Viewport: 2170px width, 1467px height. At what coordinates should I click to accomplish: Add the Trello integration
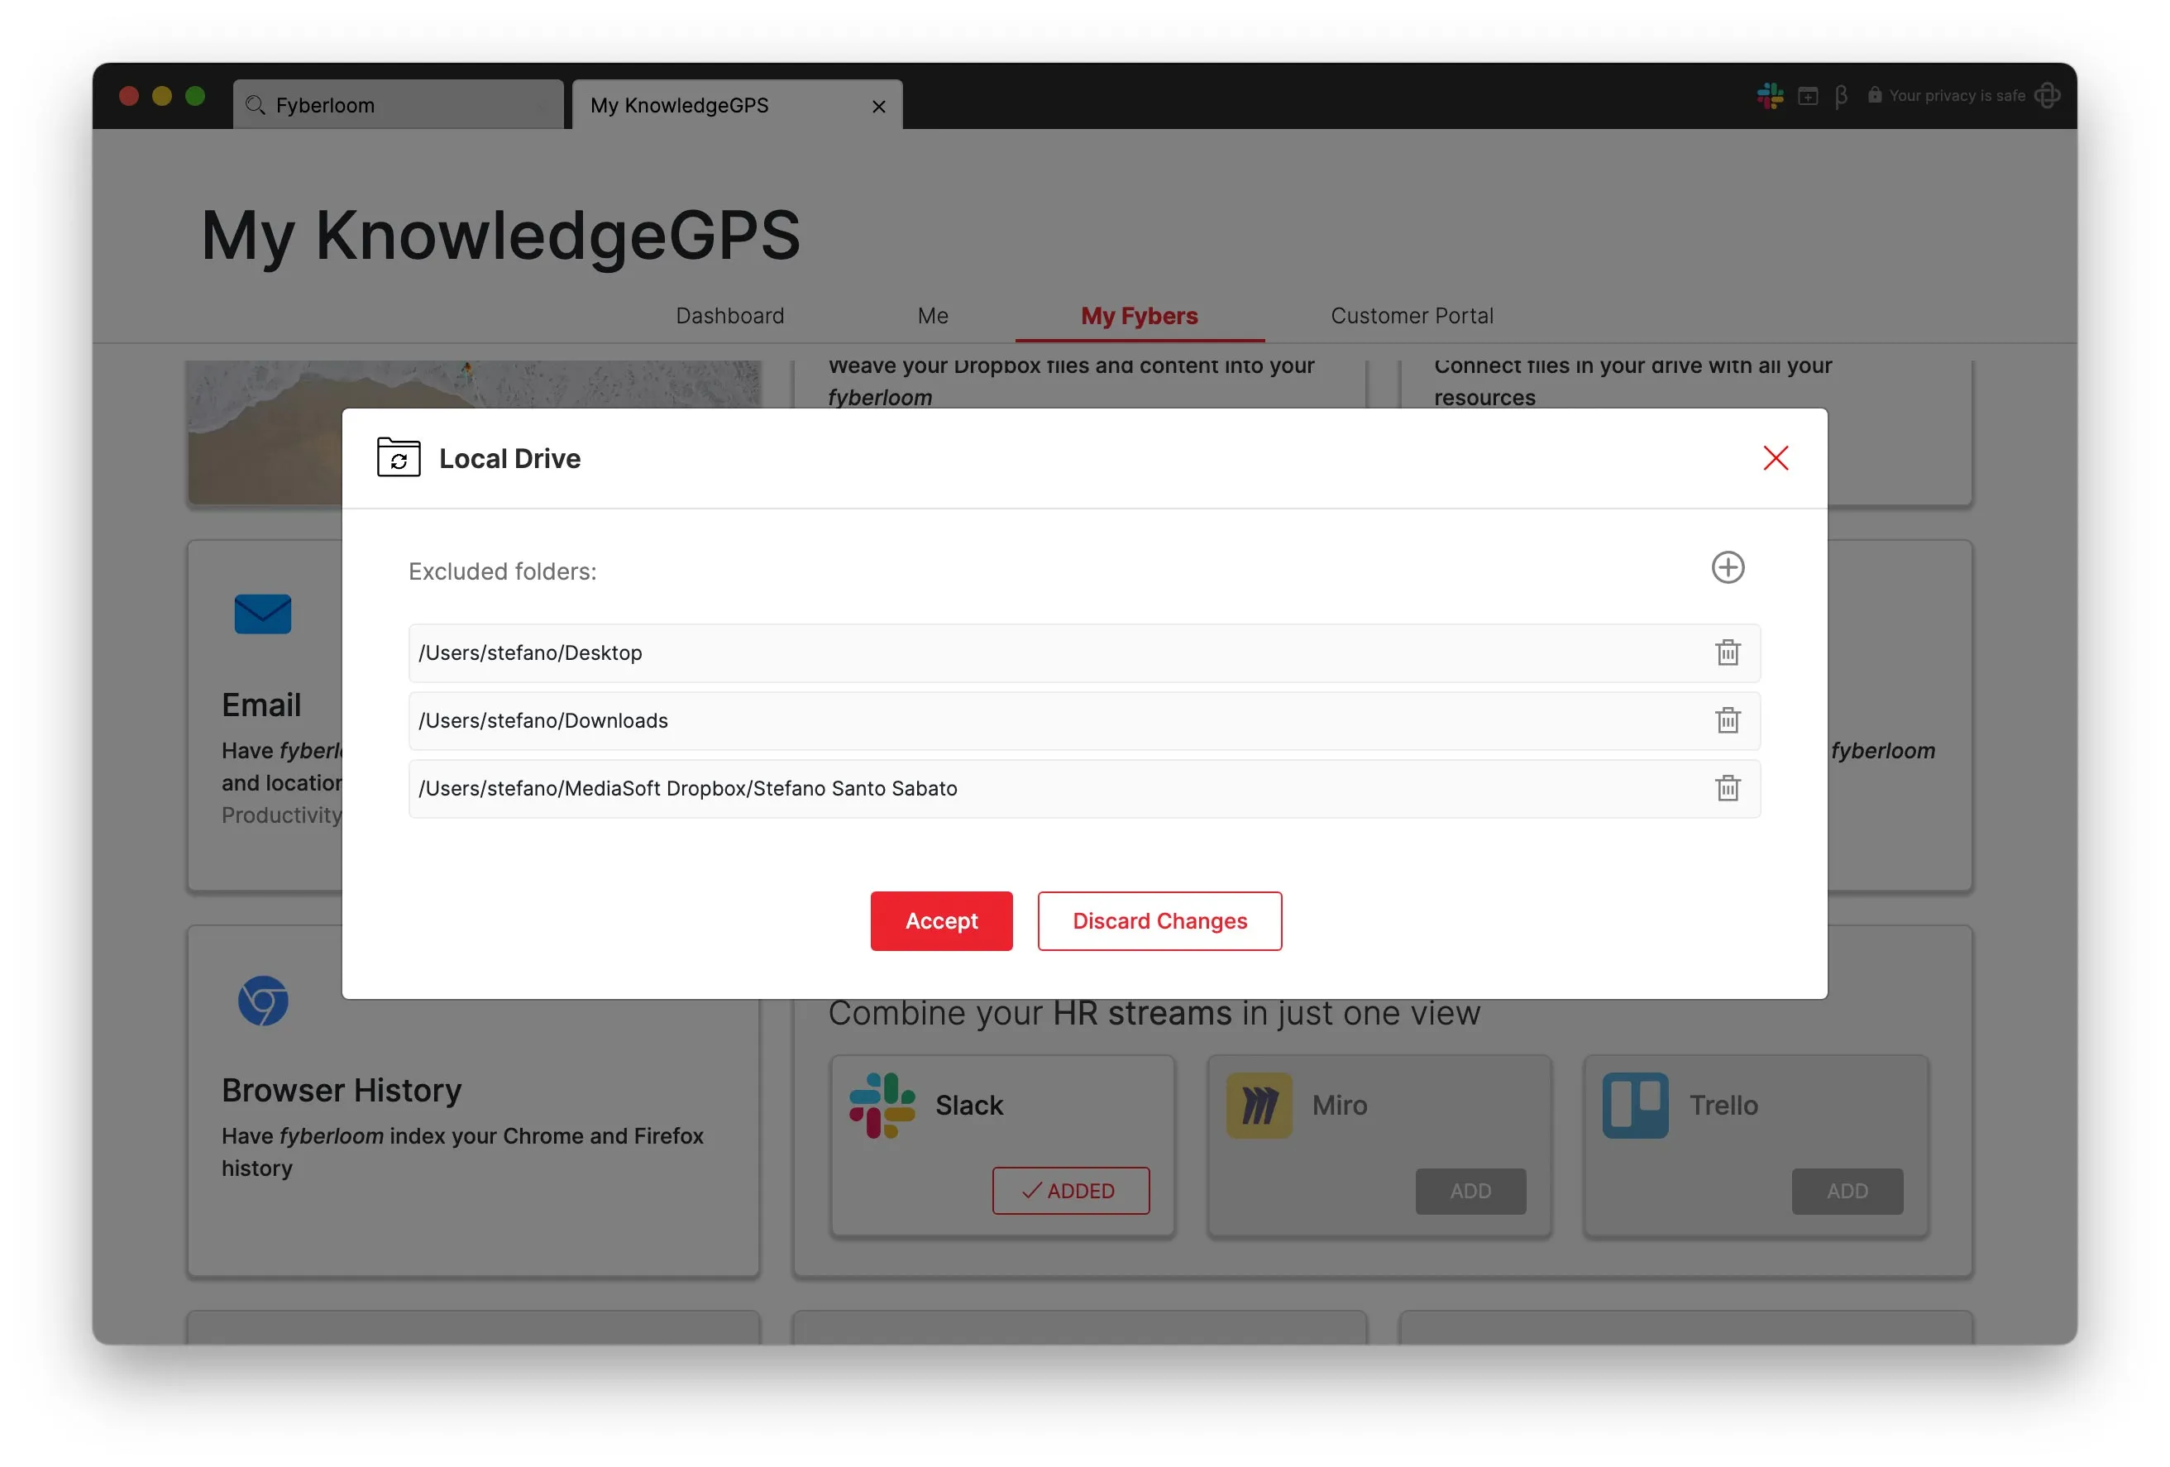click(1846, 1191)
